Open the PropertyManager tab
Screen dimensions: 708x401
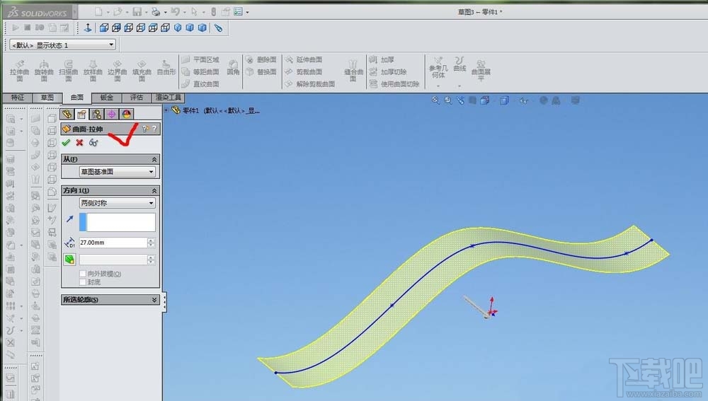click(x=81, y=114)
